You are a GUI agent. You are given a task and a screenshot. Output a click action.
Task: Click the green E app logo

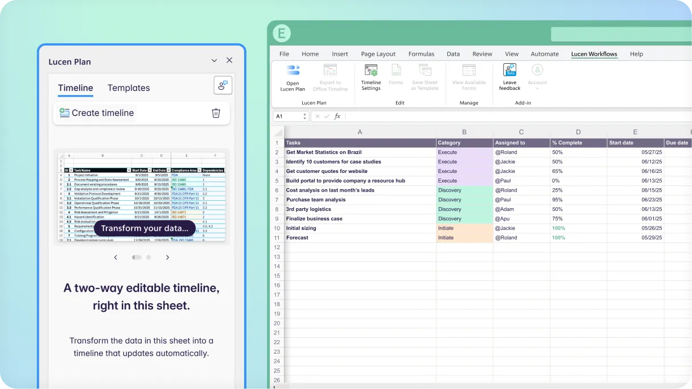[281, 34]
